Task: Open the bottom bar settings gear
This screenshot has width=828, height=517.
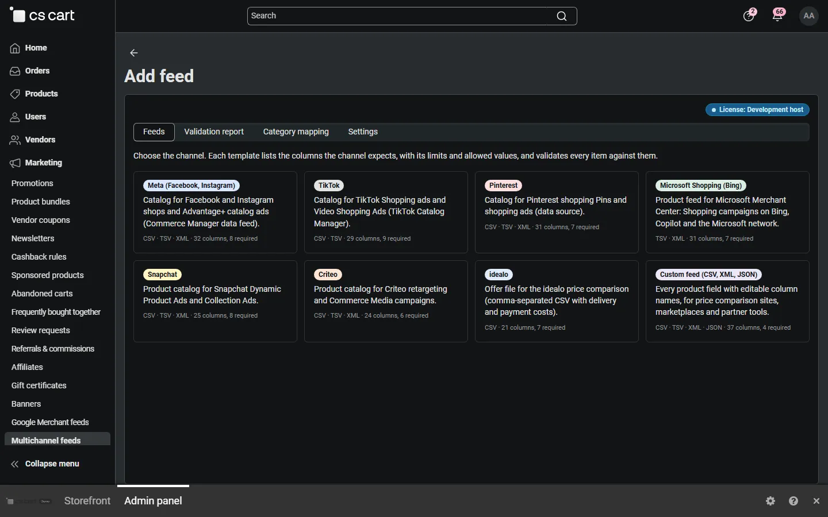Action: pyautogui.click(x=771, y=501)
